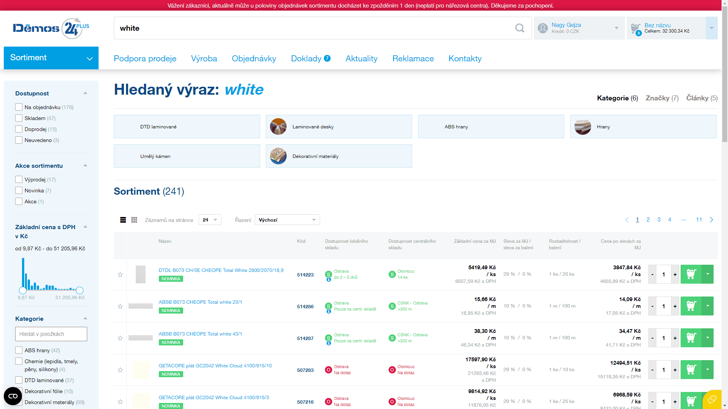
Task: Switch to the Značky tab
Action: point(662,98)
